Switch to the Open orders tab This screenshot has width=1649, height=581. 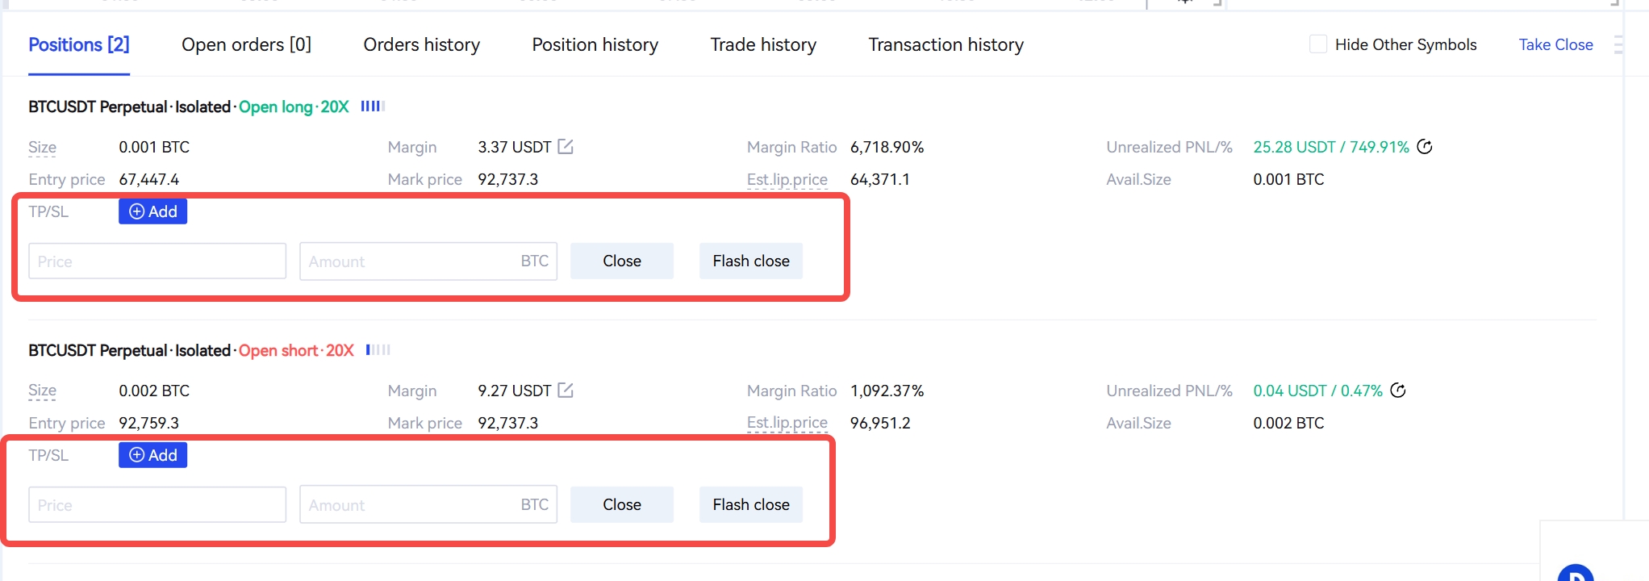246,44
